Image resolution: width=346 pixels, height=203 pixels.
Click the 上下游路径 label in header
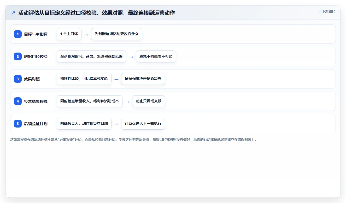pos(327,12)
